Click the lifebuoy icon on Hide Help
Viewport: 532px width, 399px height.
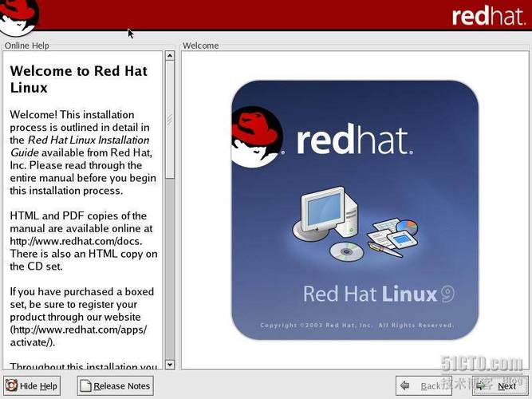click(x=11, y=385)
